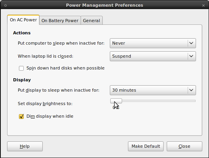Select the On AC Power tab
Image resolution: width=209 pixels, height=158 pixels.
[23, 20]
